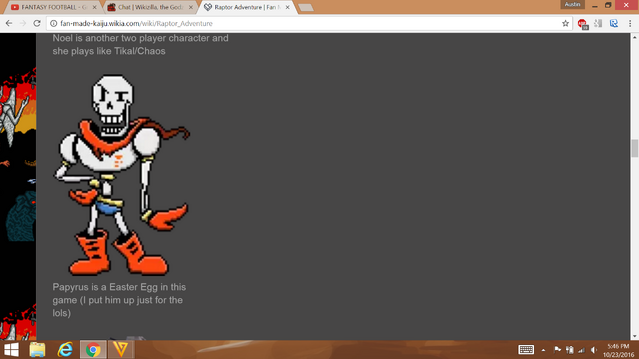
Task: Click the Noel two player character text
Action: [x=140, y=44]
